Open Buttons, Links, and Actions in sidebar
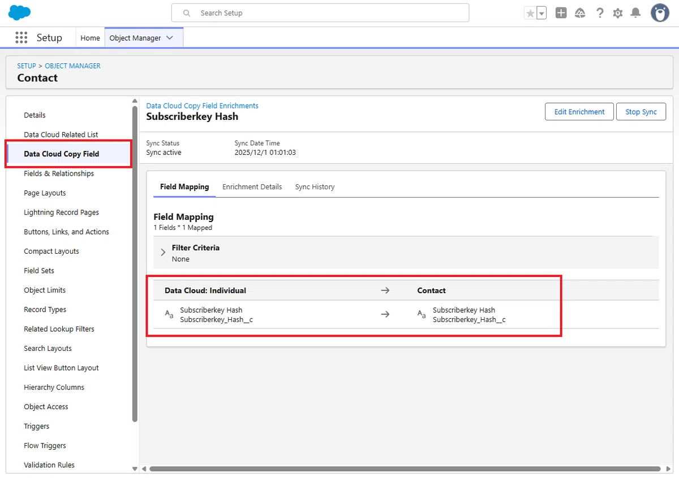679x478 pixels. pos(66,232)
